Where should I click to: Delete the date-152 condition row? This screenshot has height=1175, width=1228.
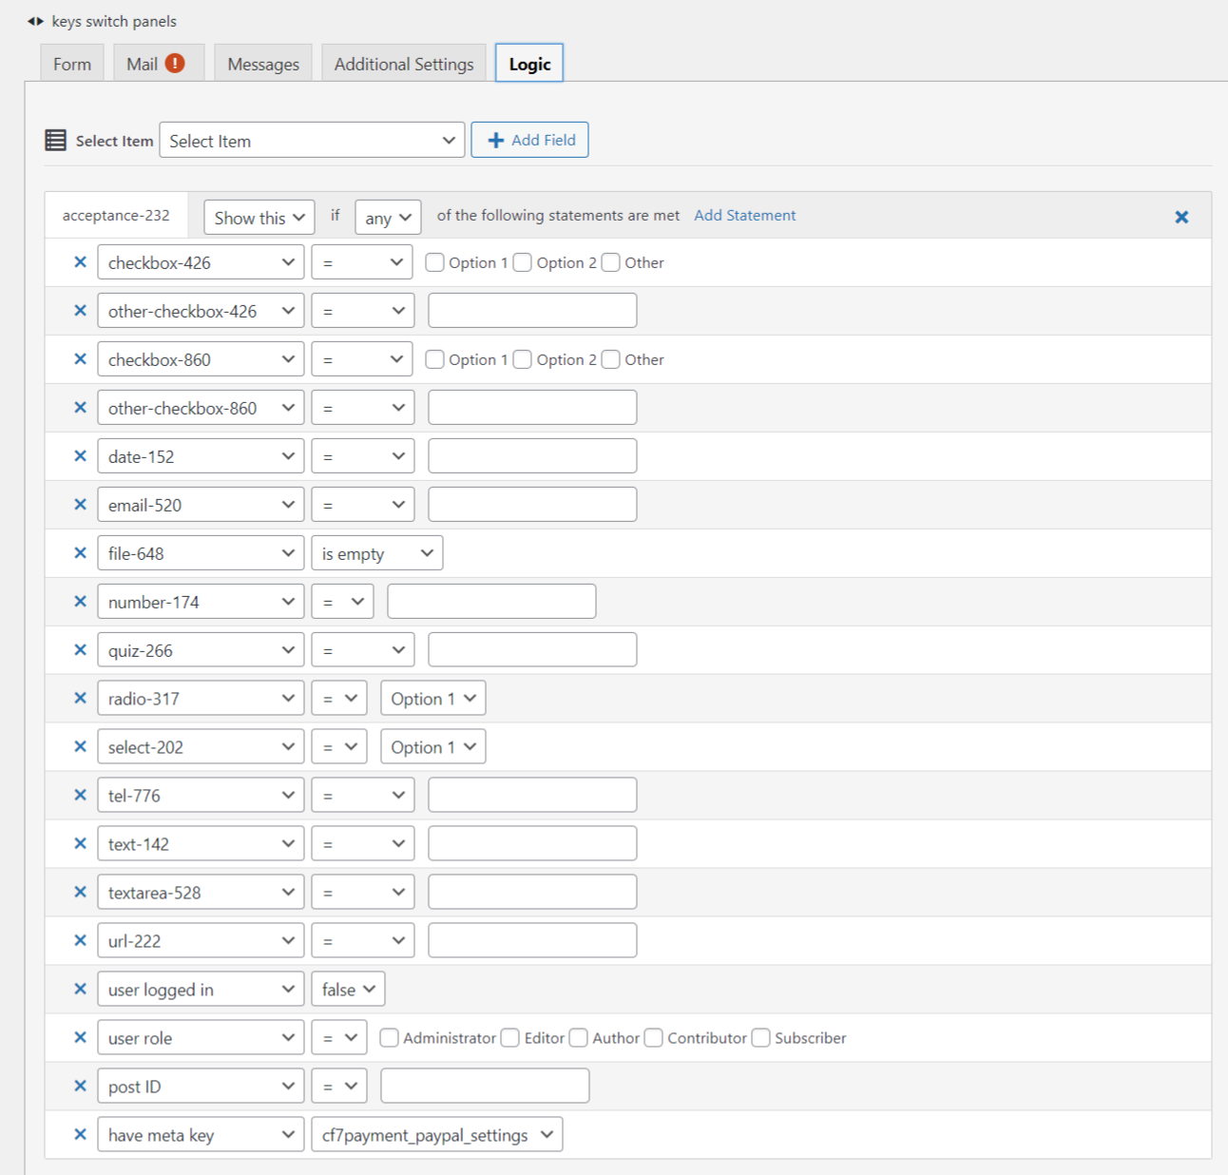point(80,456)
